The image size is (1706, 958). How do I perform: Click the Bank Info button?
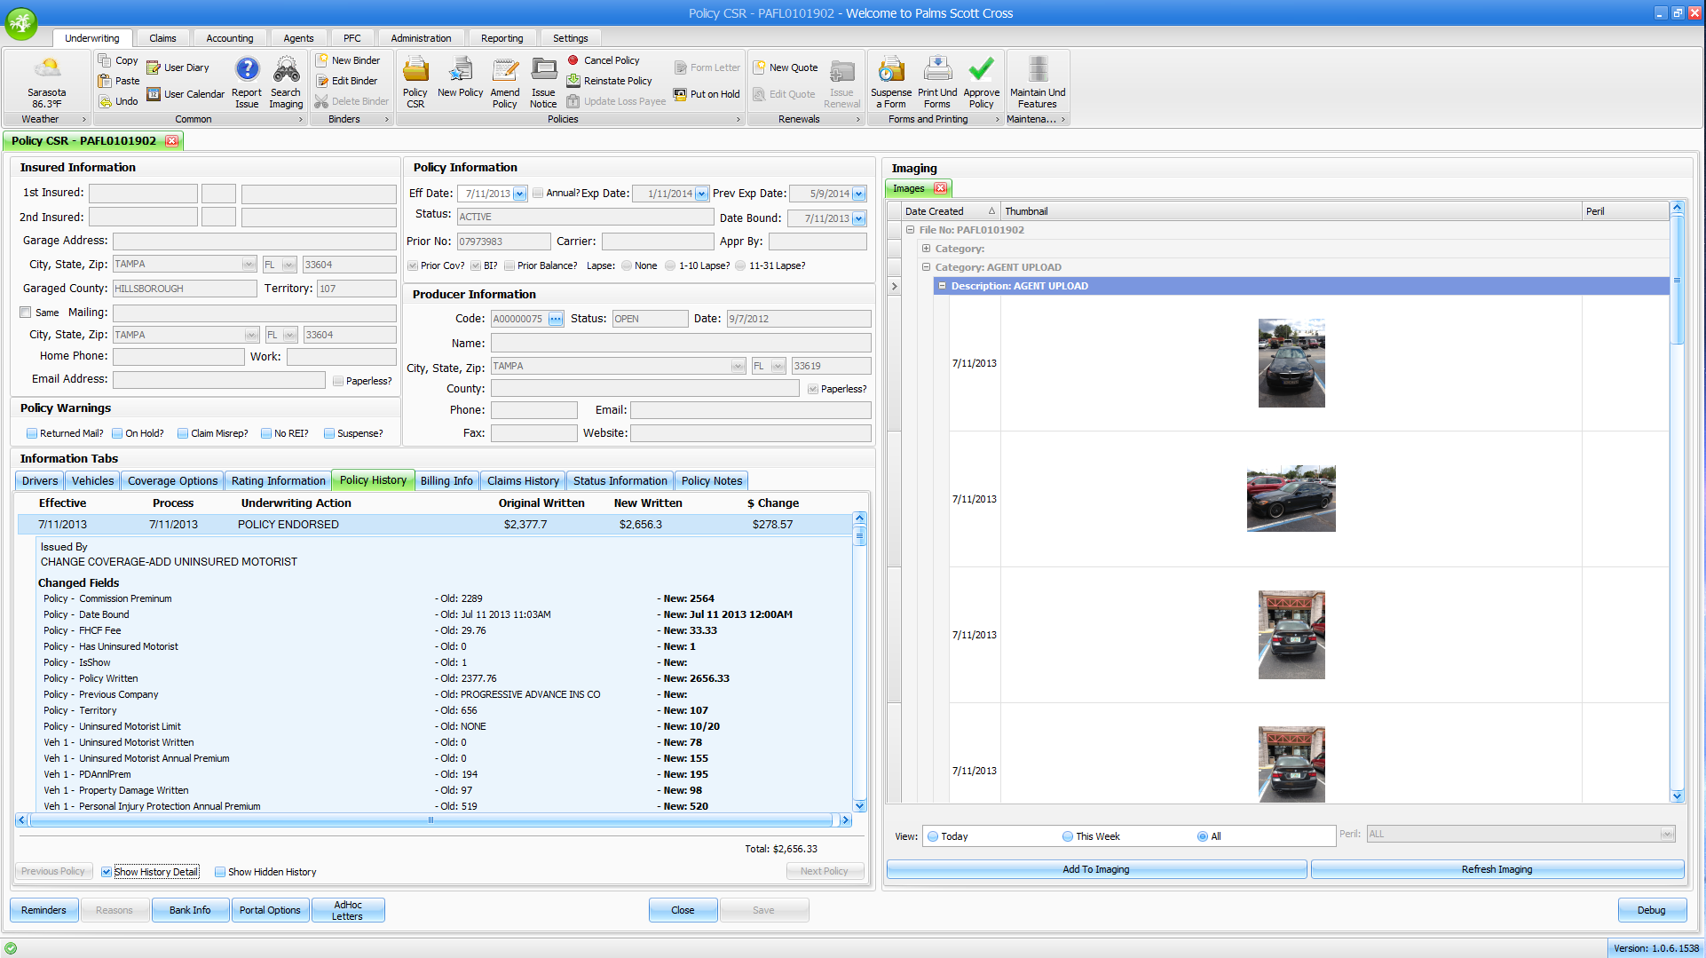190,910
